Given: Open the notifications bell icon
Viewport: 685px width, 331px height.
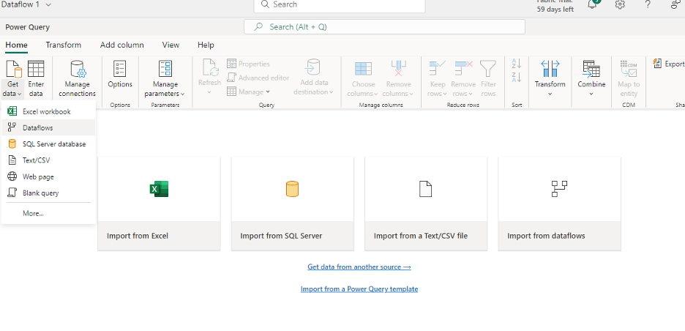Looking at the screenshot, I should click(592, 4).
